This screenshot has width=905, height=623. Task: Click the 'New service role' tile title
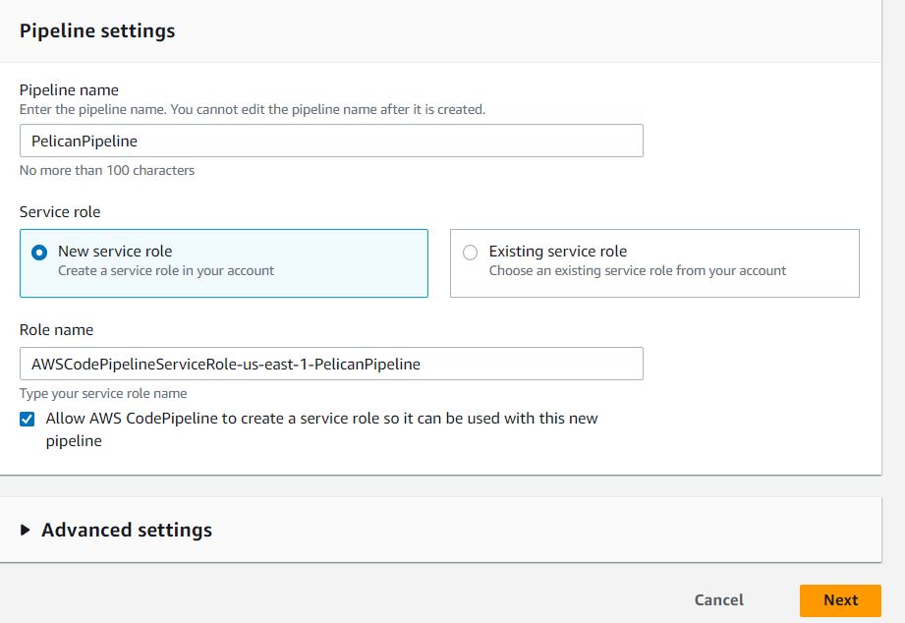tap(115, 252)
